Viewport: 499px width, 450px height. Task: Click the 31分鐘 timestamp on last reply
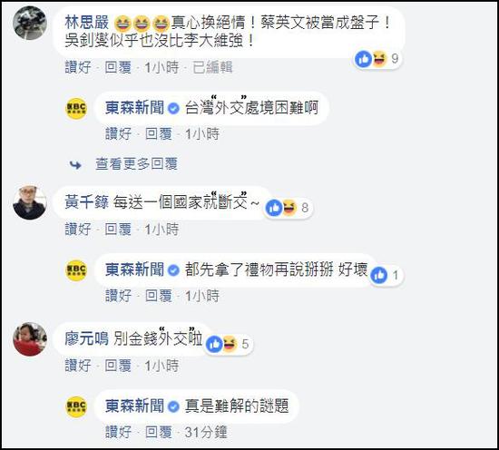206,432
